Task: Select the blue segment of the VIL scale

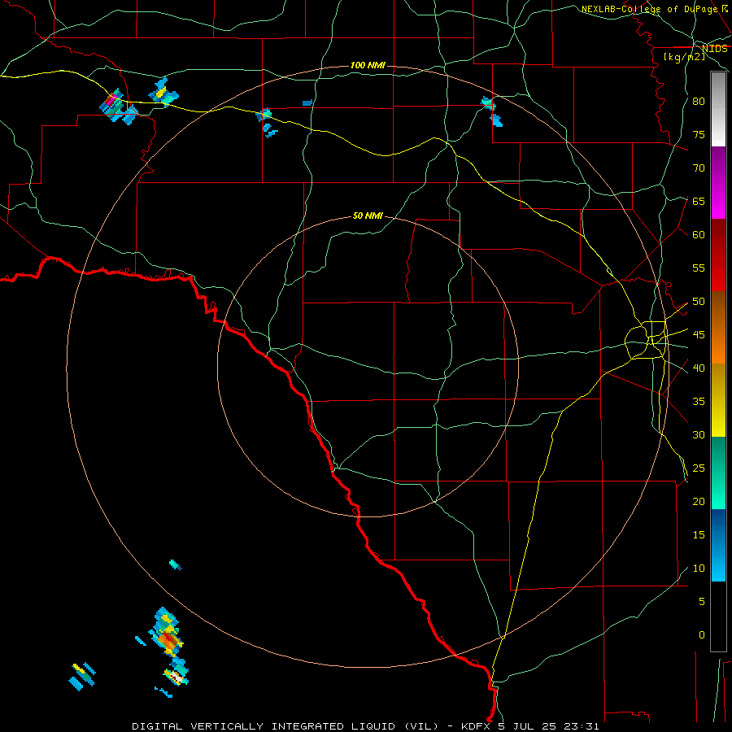Action: click(x=718, y=545)
